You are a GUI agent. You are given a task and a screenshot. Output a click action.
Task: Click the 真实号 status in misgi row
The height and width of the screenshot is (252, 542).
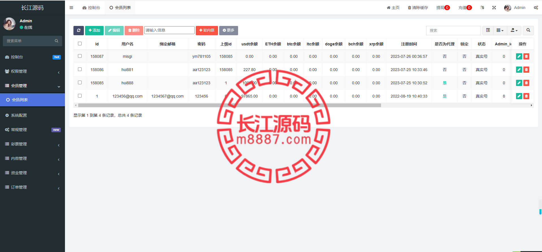coord(482,56)
